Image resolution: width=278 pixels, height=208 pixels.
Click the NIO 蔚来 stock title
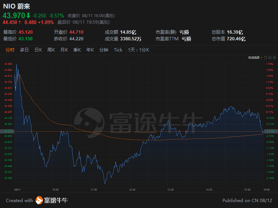coord(17,6)
